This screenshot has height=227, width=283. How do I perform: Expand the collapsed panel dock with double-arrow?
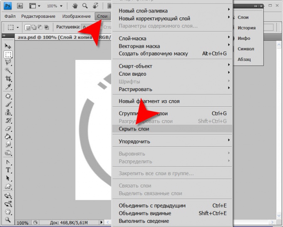point(256,6)
